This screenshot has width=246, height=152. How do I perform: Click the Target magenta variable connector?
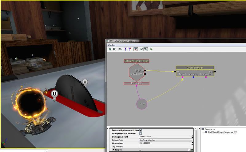[x=182, y=77]
